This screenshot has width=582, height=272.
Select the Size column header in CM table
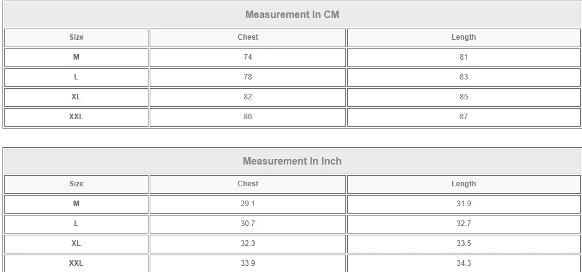pos(76,37)
